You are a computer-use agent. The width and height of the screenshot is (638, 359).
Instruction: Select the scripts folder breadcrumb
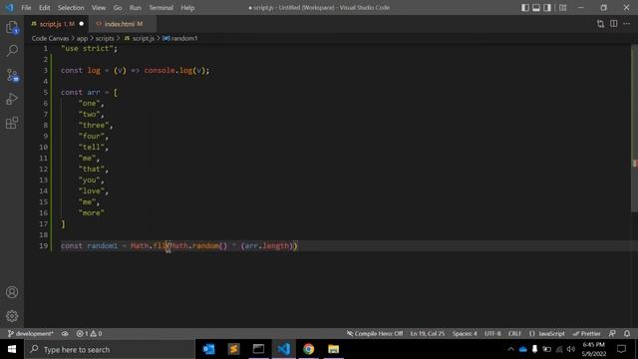[x=105, y=38]
